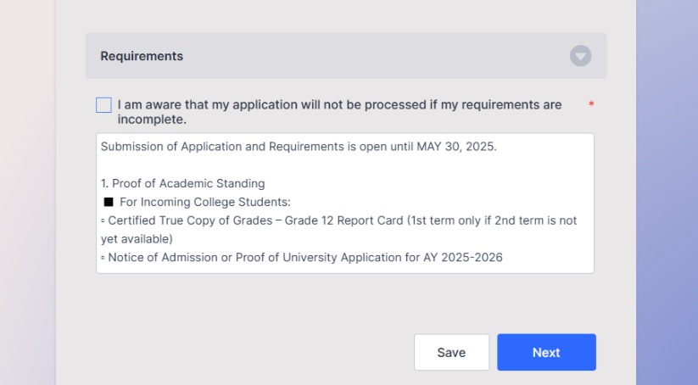Click the submission deadline sentence line
Image resolution: width=698 pixels, height=385 pixels.
coord(299,147)
